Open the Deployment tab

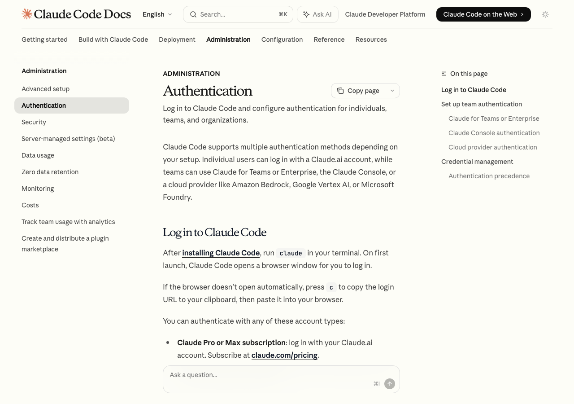pyautogui.click(x=177, y=40)
